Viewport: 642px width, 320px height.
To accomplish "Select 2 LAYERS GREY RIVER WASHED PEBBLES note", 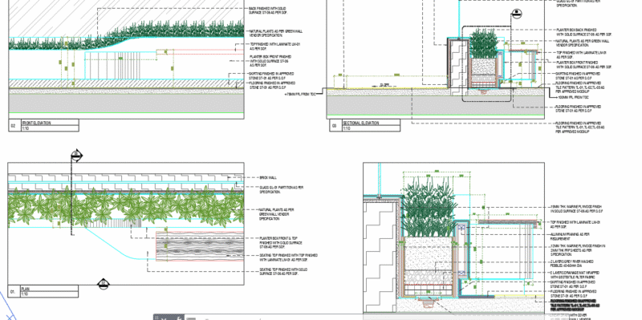I will point(571,264).
